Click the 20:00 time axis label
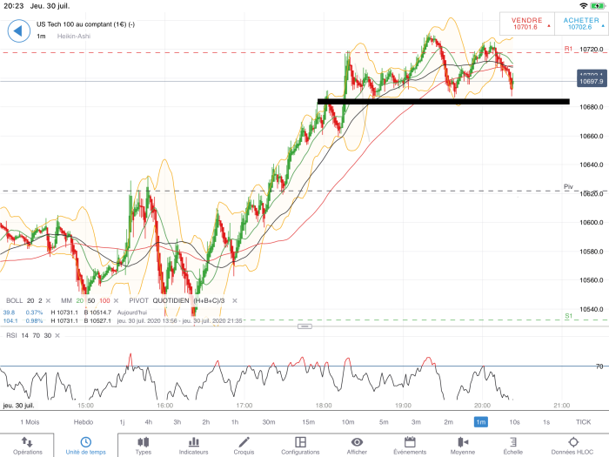The image size is (609, 457). coord(482,406)
